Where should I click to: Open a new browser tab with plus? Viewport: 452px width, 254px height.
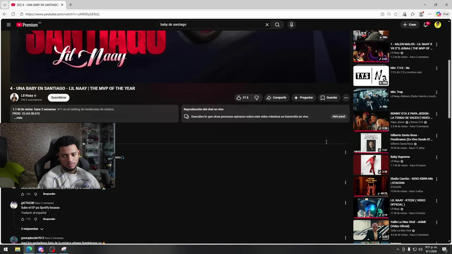point(71,5)
